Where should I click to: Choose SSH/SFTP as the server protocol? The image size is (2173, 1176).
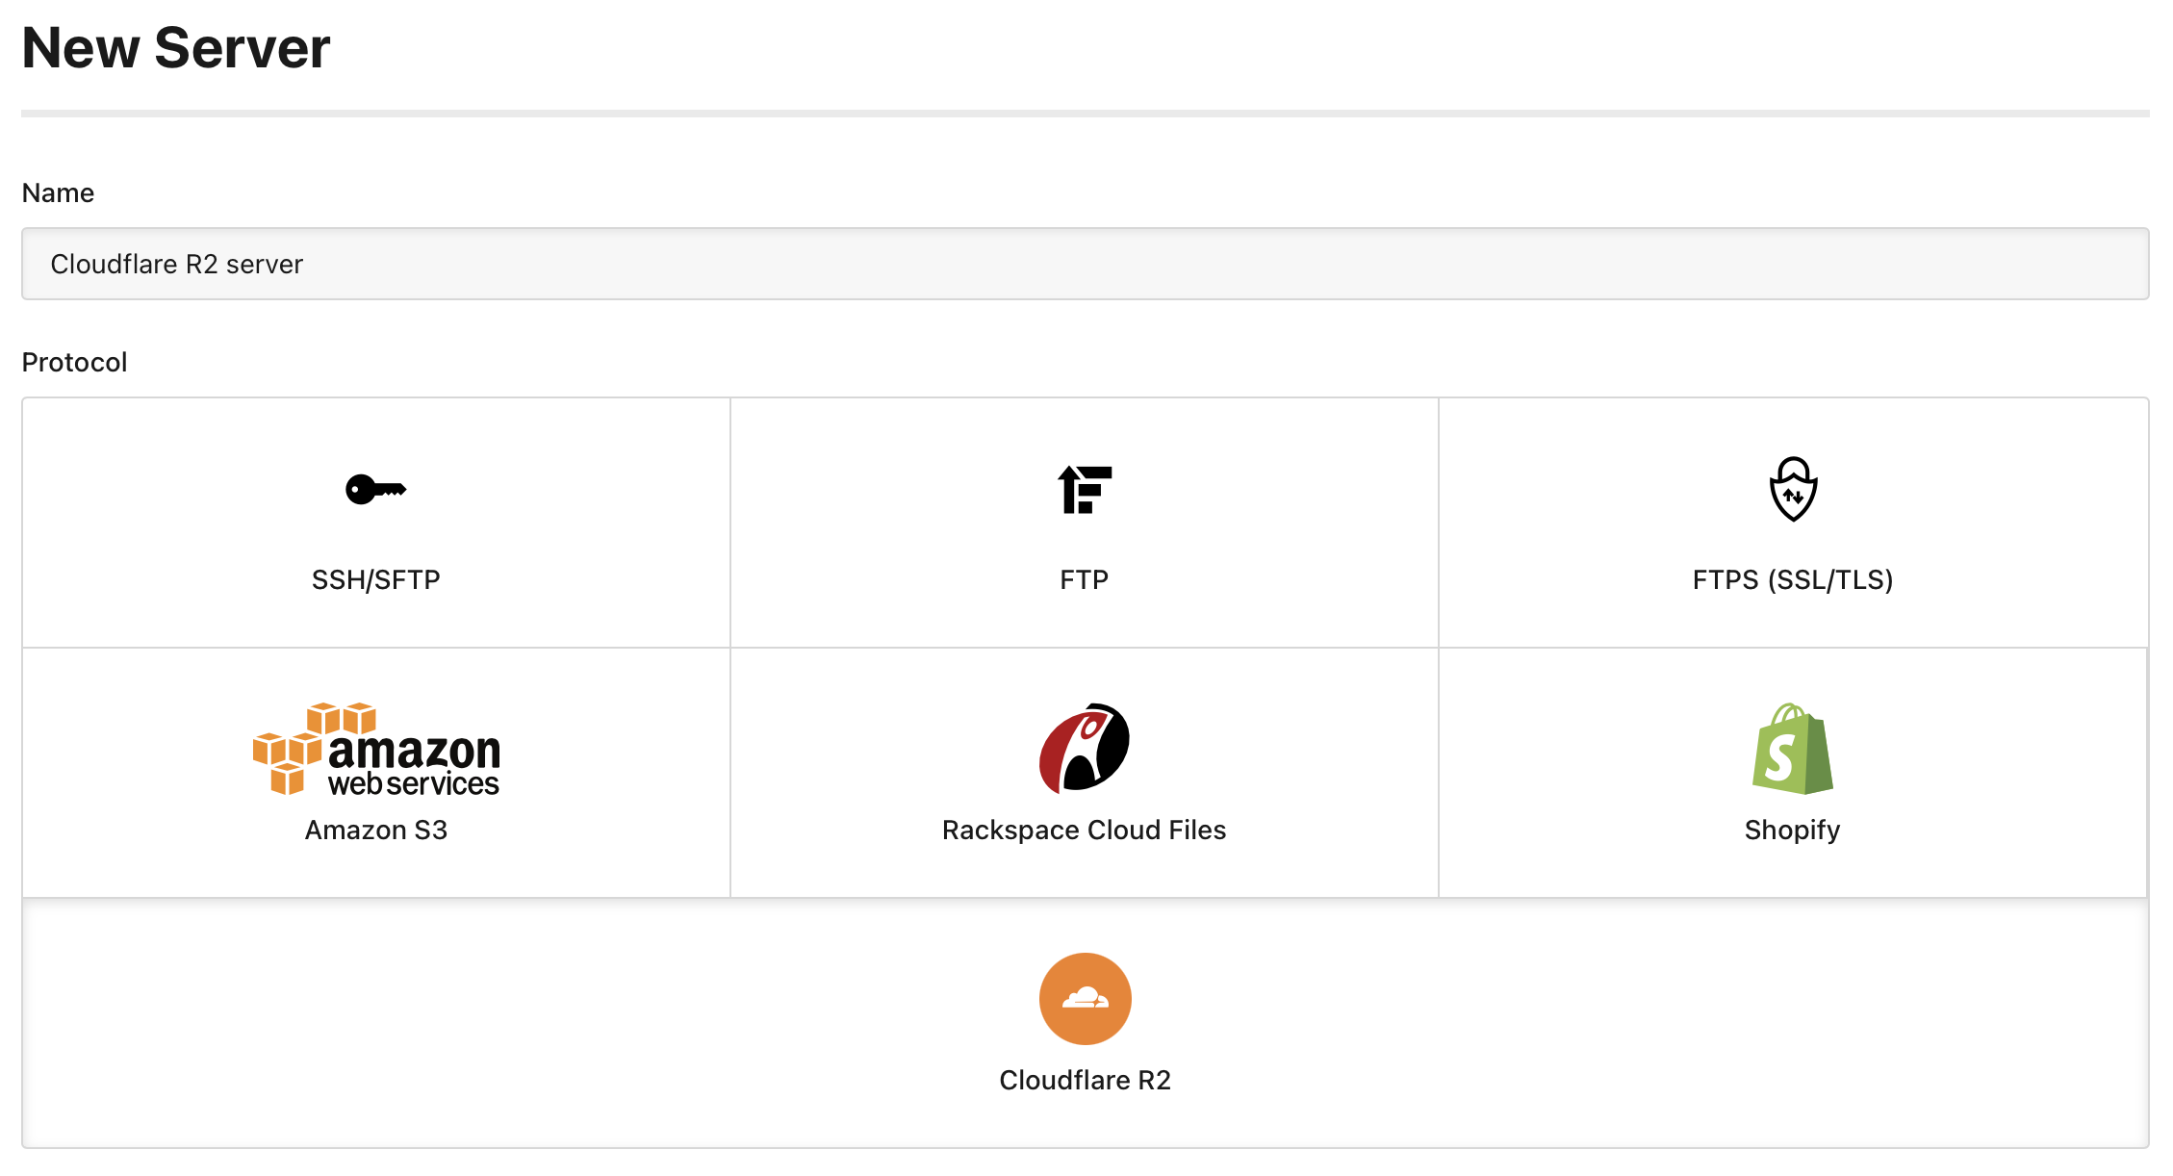coord(375,524)
